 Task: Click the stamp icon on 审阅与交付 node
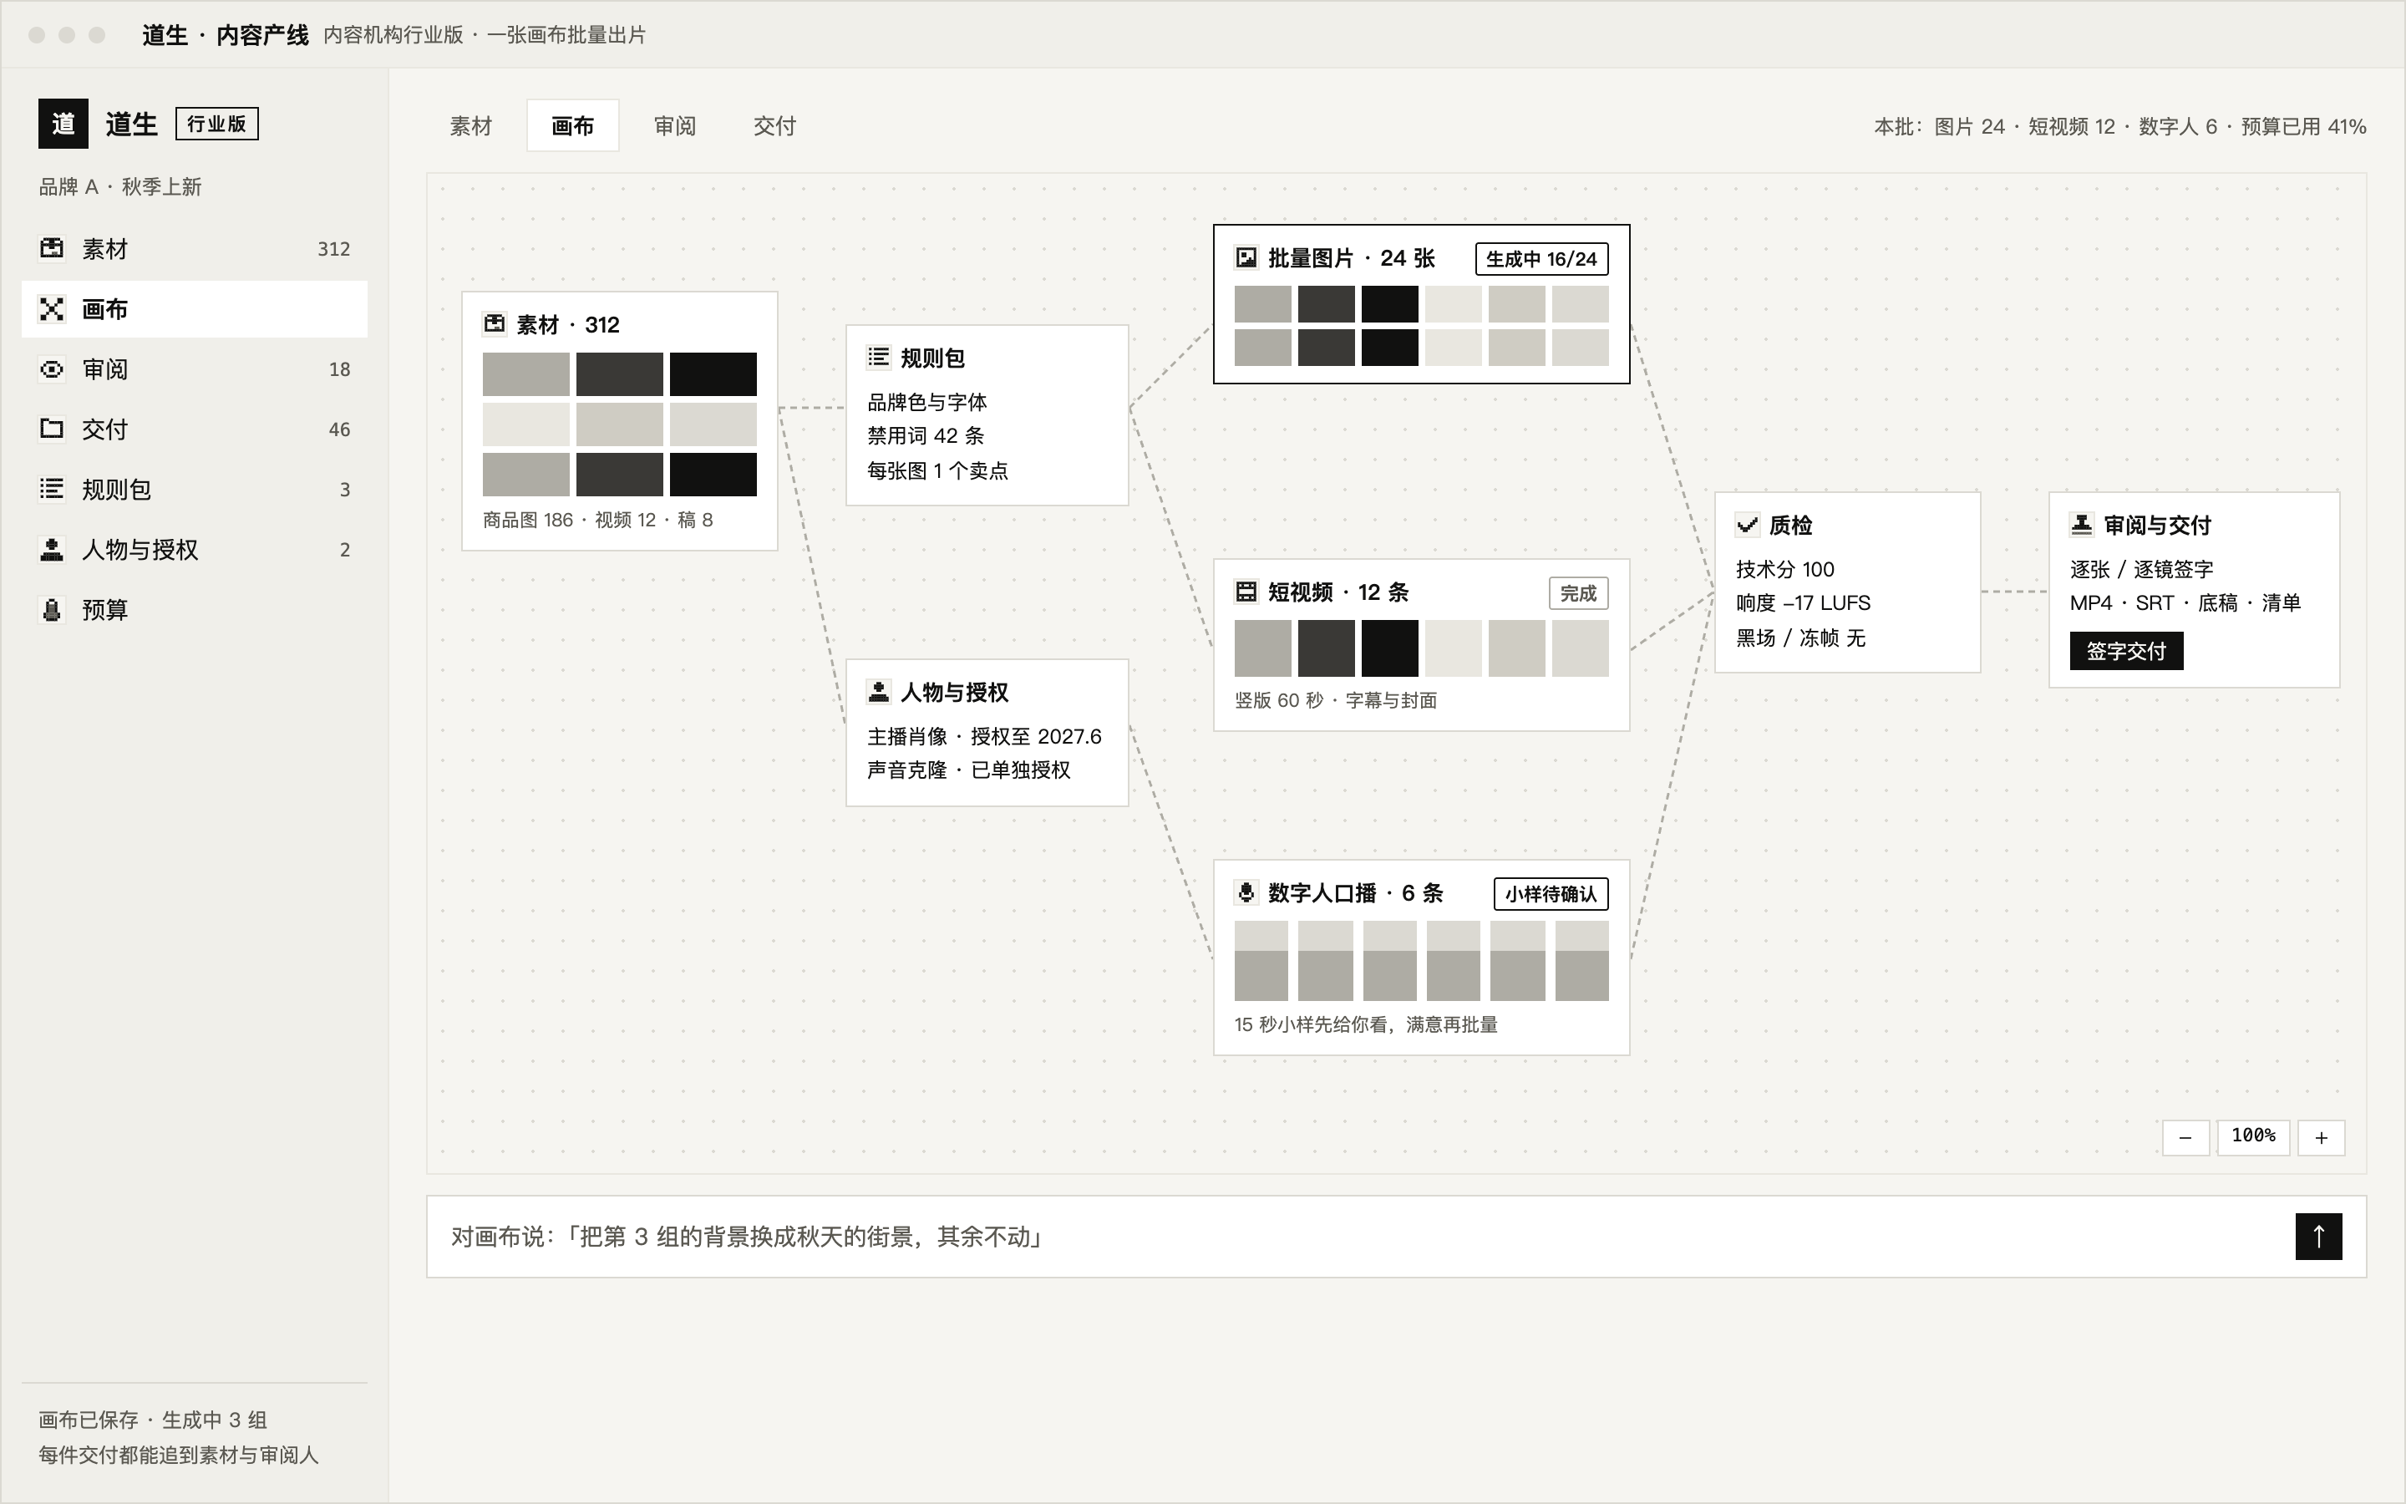2082,524
